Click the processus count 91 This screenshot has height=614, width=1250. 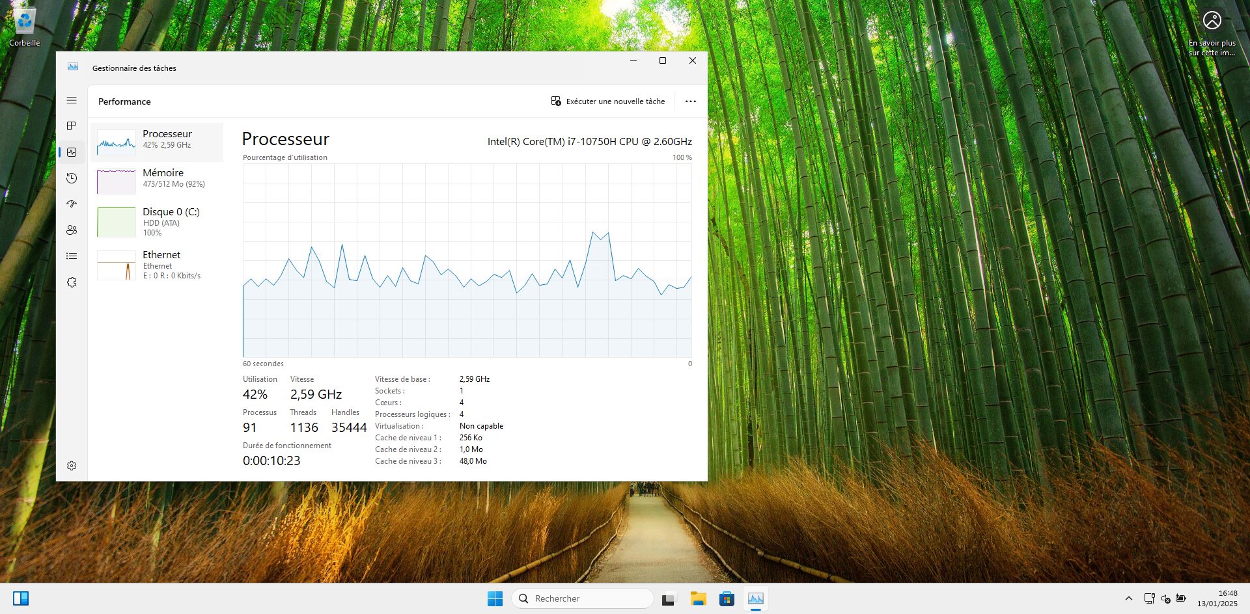(249, 427)
